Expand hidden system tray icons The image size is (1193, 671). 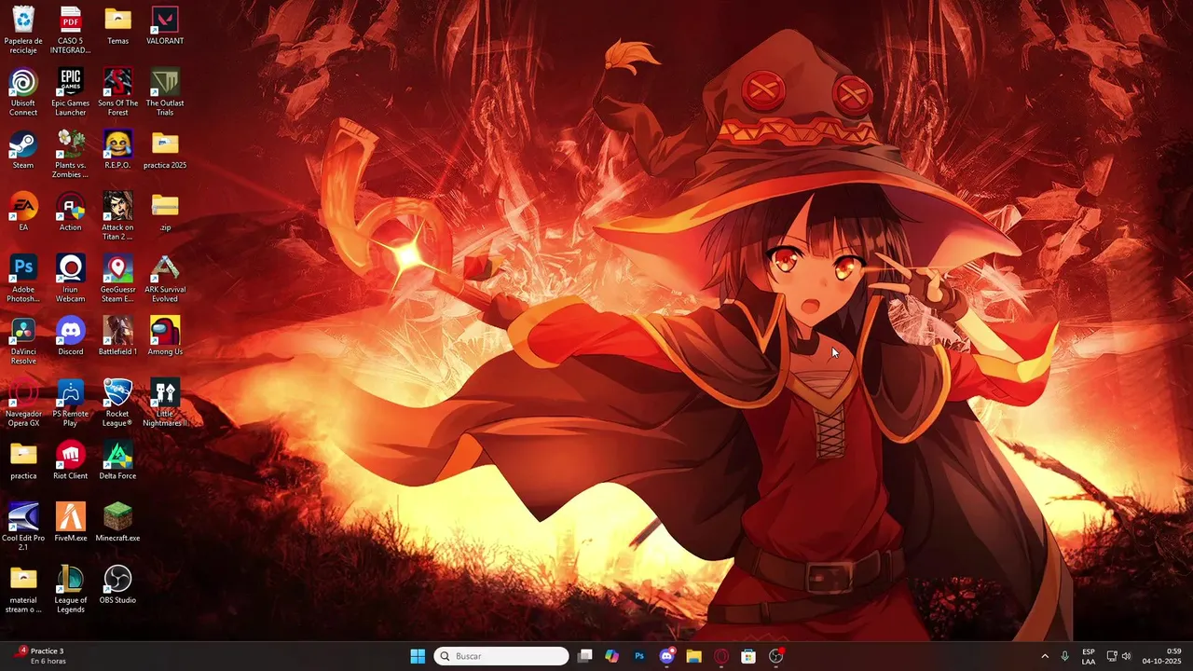coord(1045,656)
